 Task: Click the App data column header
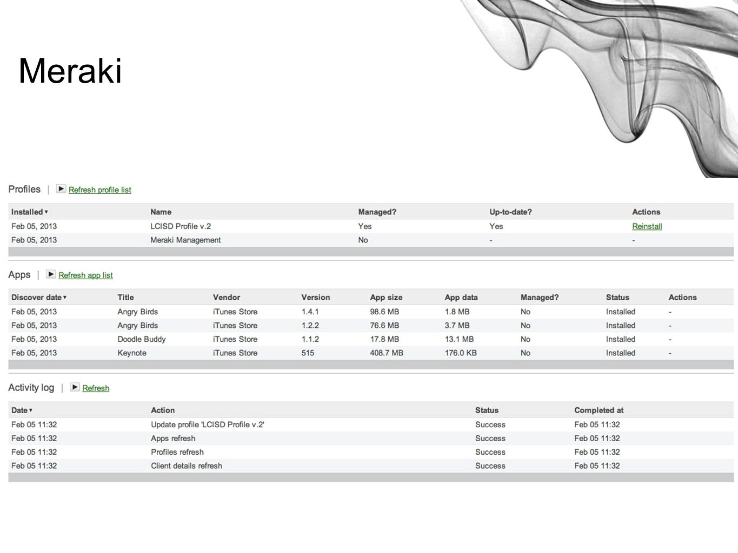461,297
